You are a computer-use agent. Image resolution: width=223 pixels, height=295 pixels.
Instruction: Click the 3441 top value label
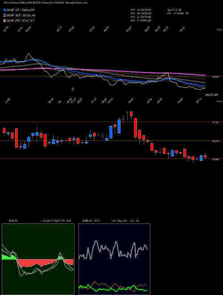click(x=182, y=29)
